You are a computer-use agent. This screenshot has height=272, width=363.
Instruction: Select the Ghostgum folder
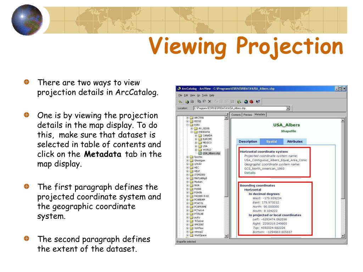click(x=200, y=160)
